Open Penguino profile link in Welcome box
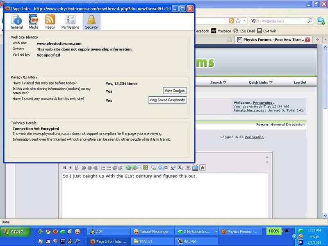Image resolution: width=328 pixels, height=246 pixels. click(262, 103)
